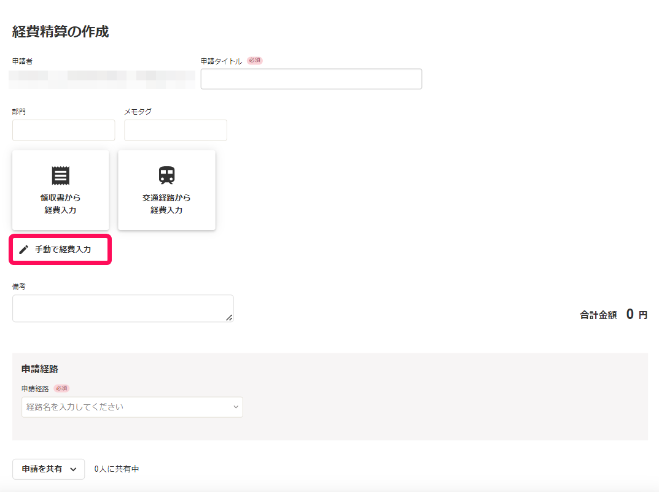
Task: Click the train icon in 交通経路から経費入力 card
Action: click(x=167, y=175)
